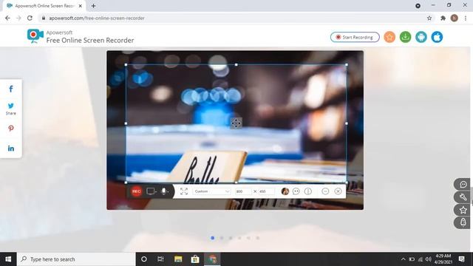The height and width of the screenshot is (266, 473).
Task: Share on LinkedIn via sidebar
Action: click(x=11, y=149)
